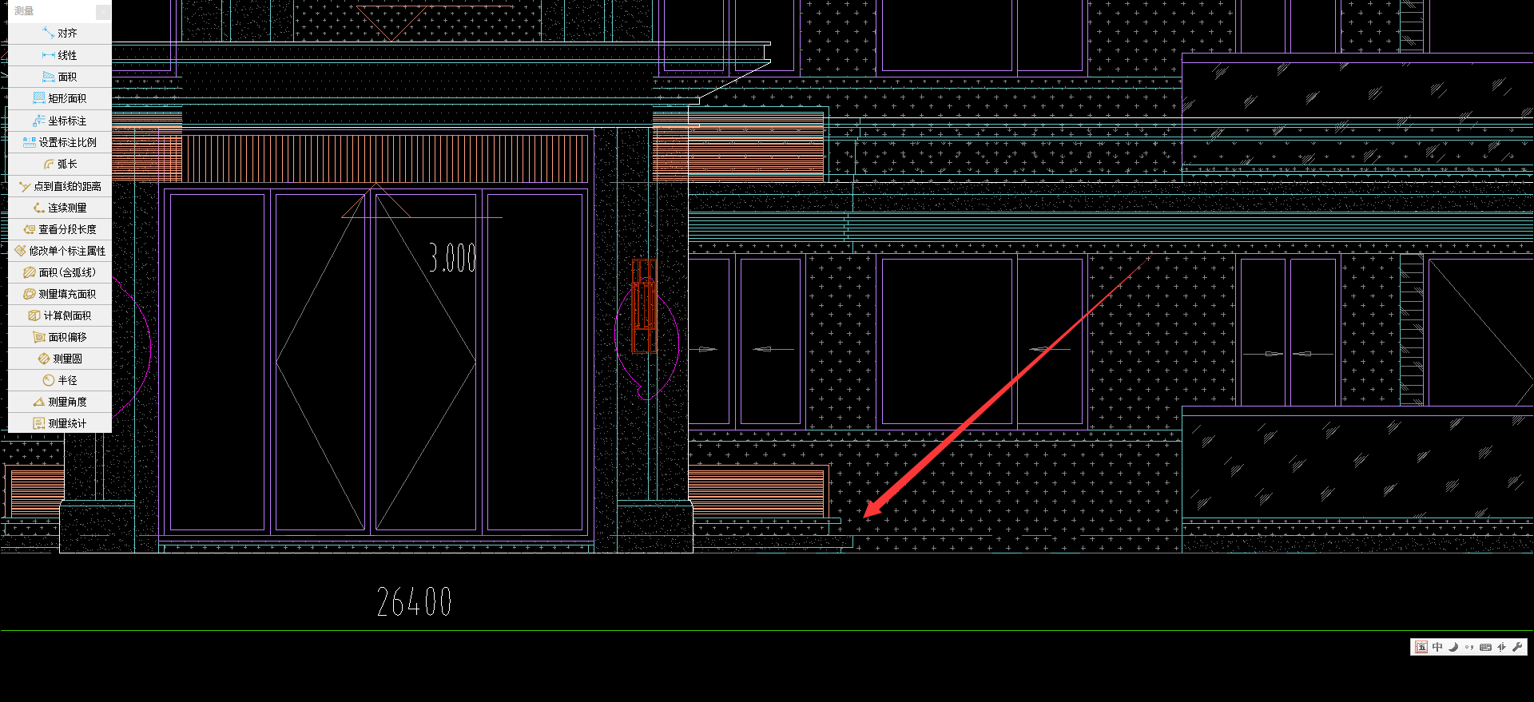Open 设置标注比例 annotation scale setting
This screenshot has width=1534, height=702.
60,142
